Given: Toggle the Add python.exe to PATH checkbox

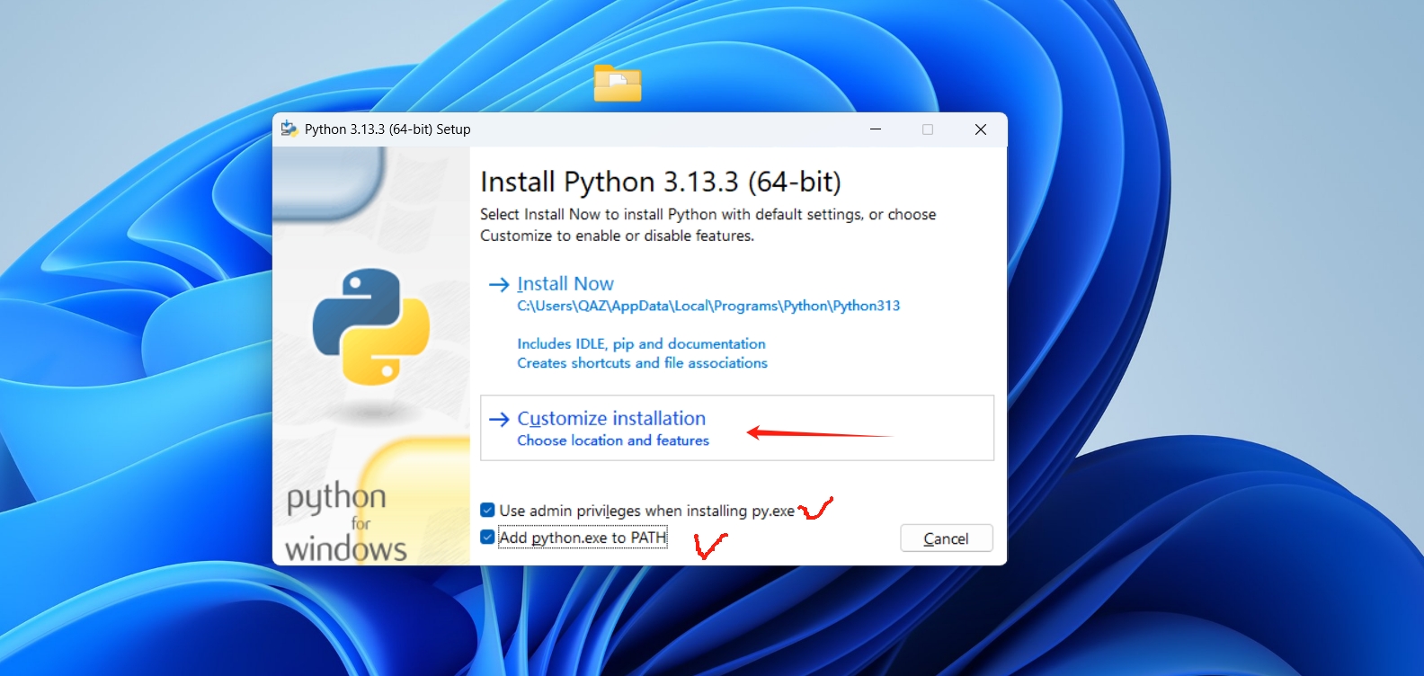Looking at the screenshot, I should tap(487, 538).
